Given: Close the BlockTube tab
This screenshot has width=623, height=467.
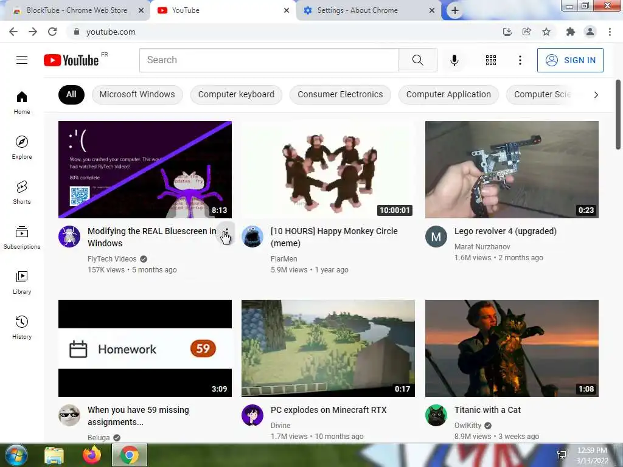Looking at the screenshot, I should (141, 10).
